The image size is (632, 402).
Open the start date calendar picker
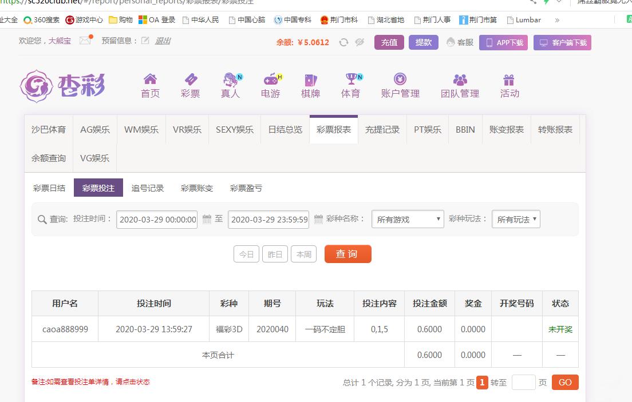tap(207, 219)
